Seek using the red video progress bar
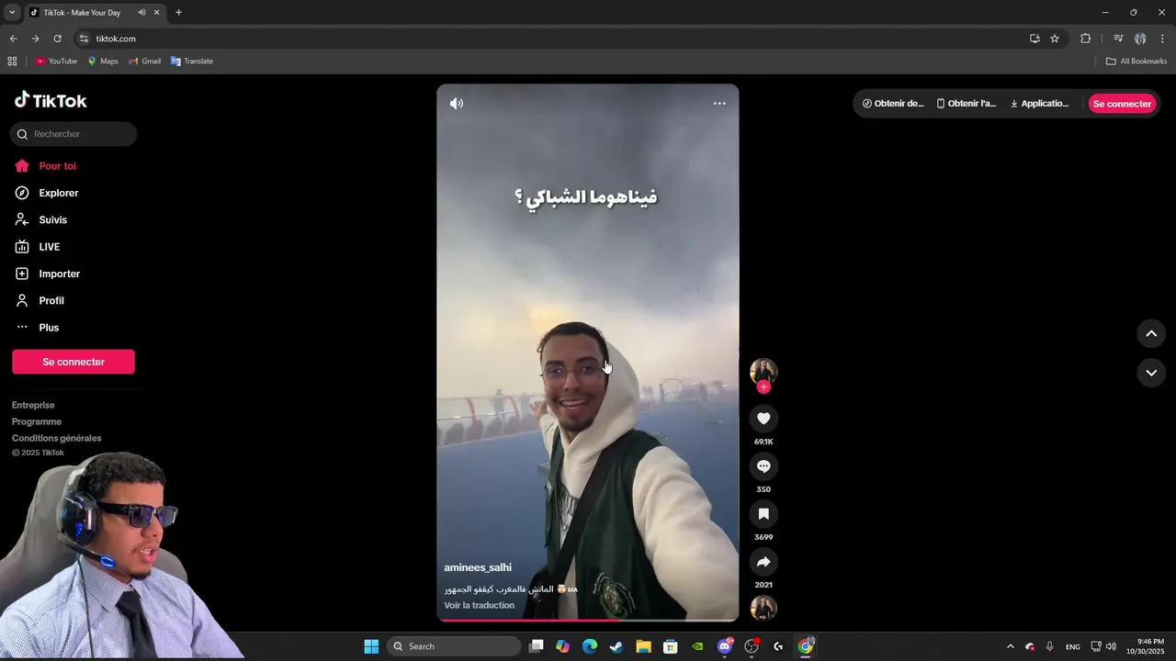This screenshot has width=1176, height=661. tap(588, 621)
